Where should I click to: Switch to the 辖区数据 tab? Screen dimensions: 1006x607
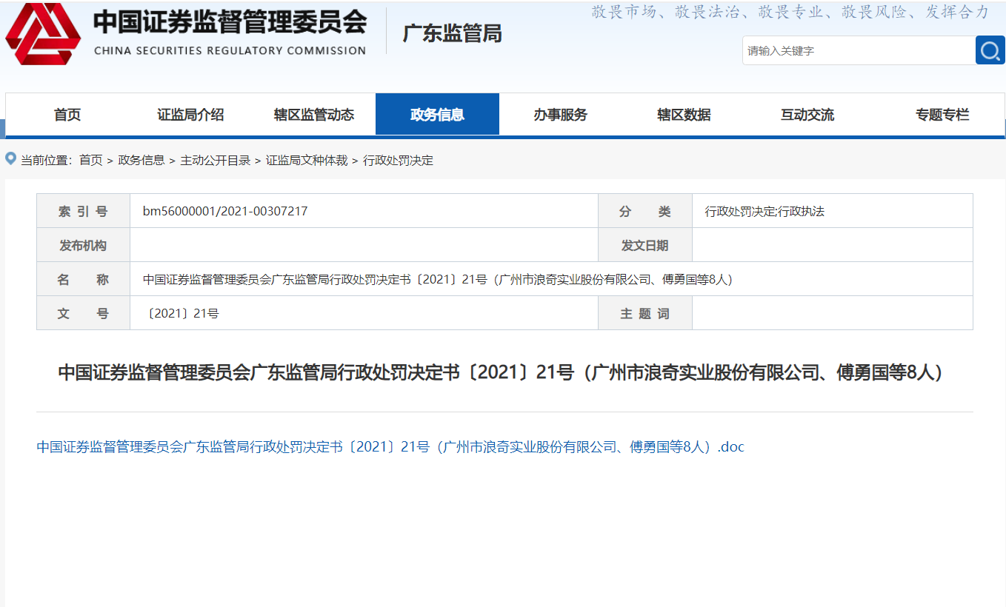pos(684,115)
